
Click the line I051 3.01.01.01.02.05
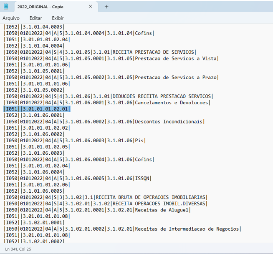[37, 147]
